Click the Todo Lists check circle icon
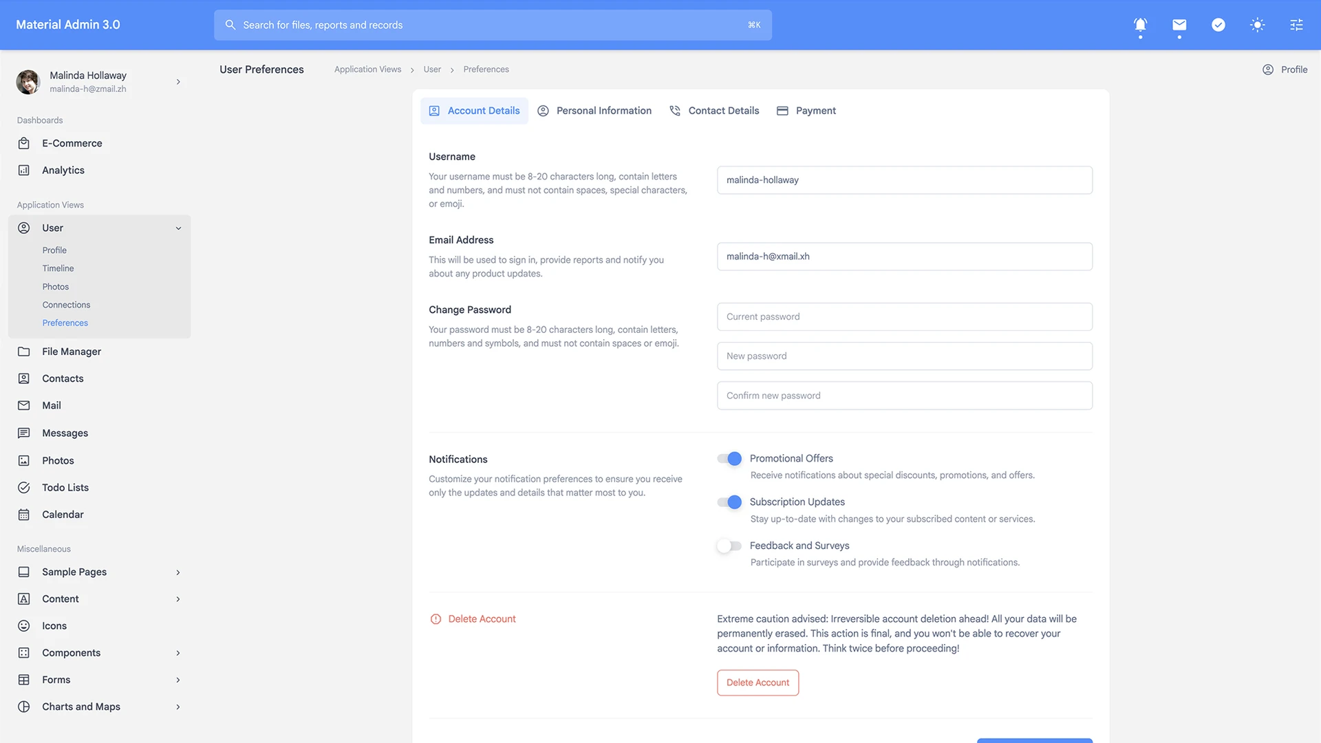Image resolution: width=1321 pixels, height=743 pixels. (24, 487)
